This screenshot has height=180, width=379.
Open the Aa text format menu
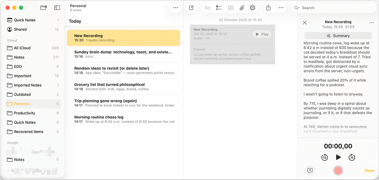tap(208, 8)
